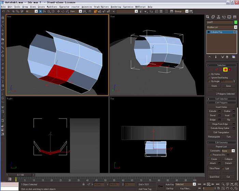The width and height of the screenshot is (239, 191).
Task: Click Go to End playback button
Action: coord(218,184)
